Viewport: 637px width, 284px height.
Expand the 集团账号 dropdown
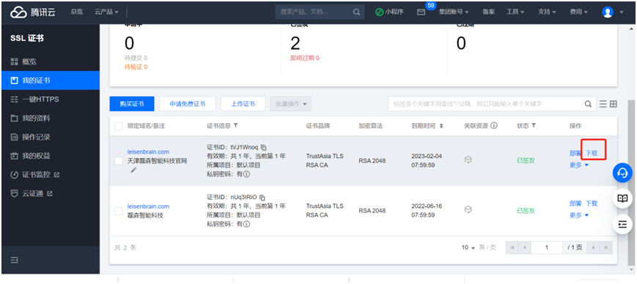pos(453,12)
